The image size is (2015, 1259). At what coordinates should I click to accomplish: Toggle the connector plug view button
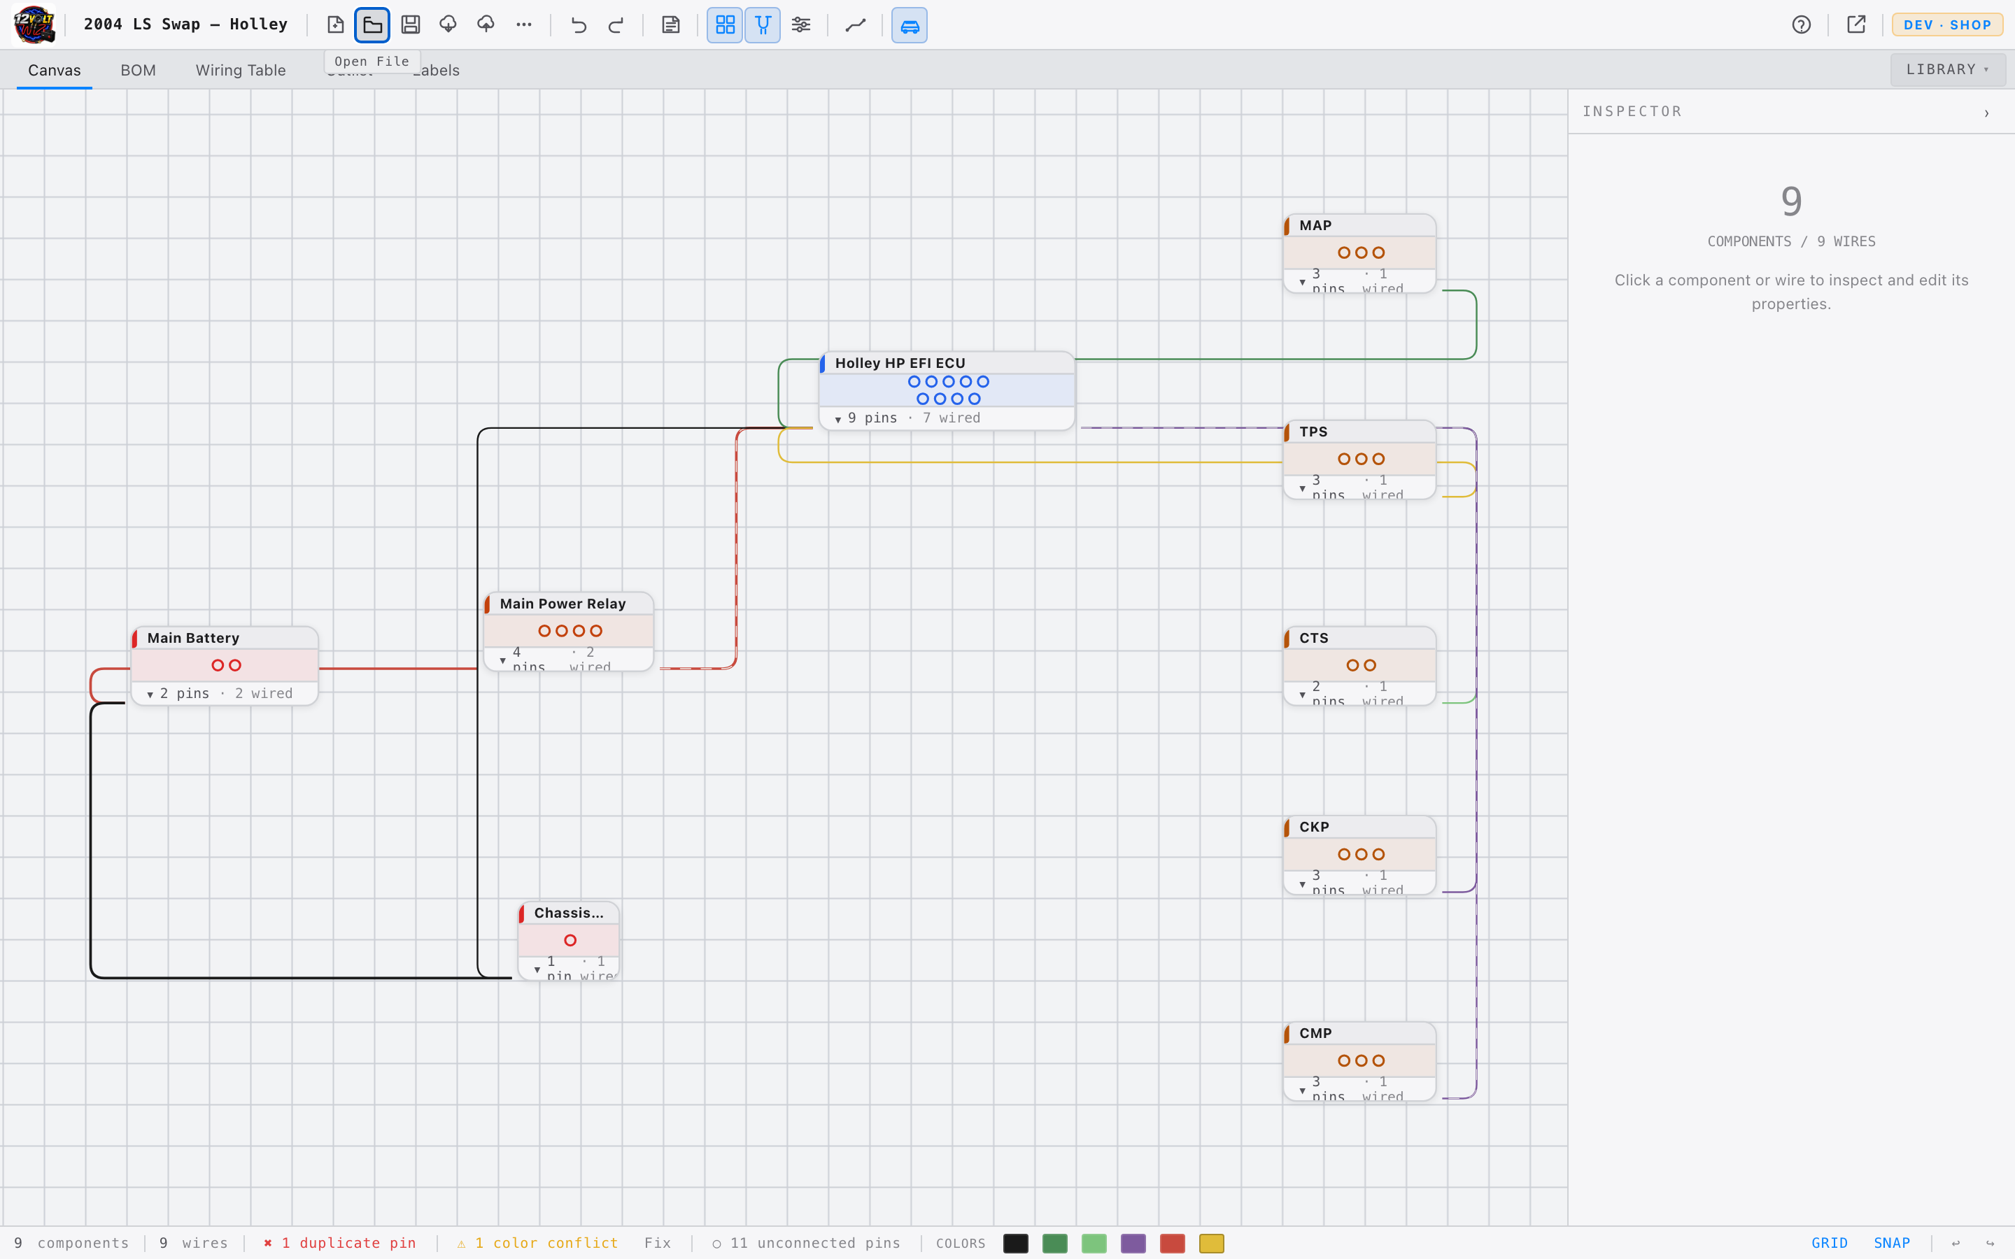(763, 25)
